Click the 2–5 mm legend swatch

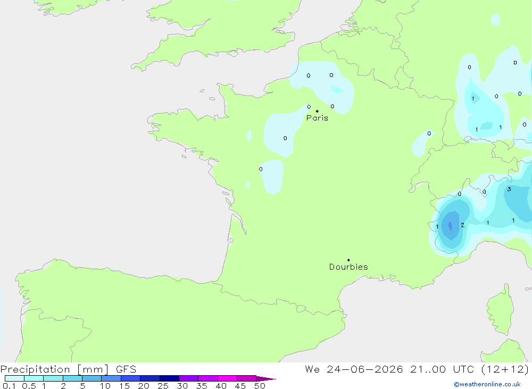click(72, 378)
